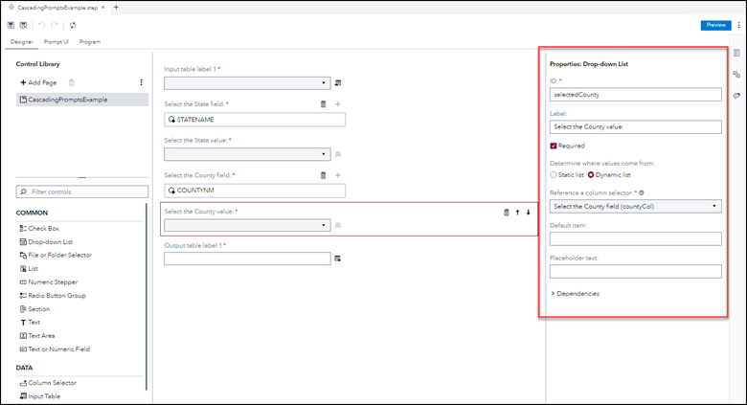Delete COUNTYNM using County field trash icon
The height and width of the screenshot is (405, 747).
(323, 175)
